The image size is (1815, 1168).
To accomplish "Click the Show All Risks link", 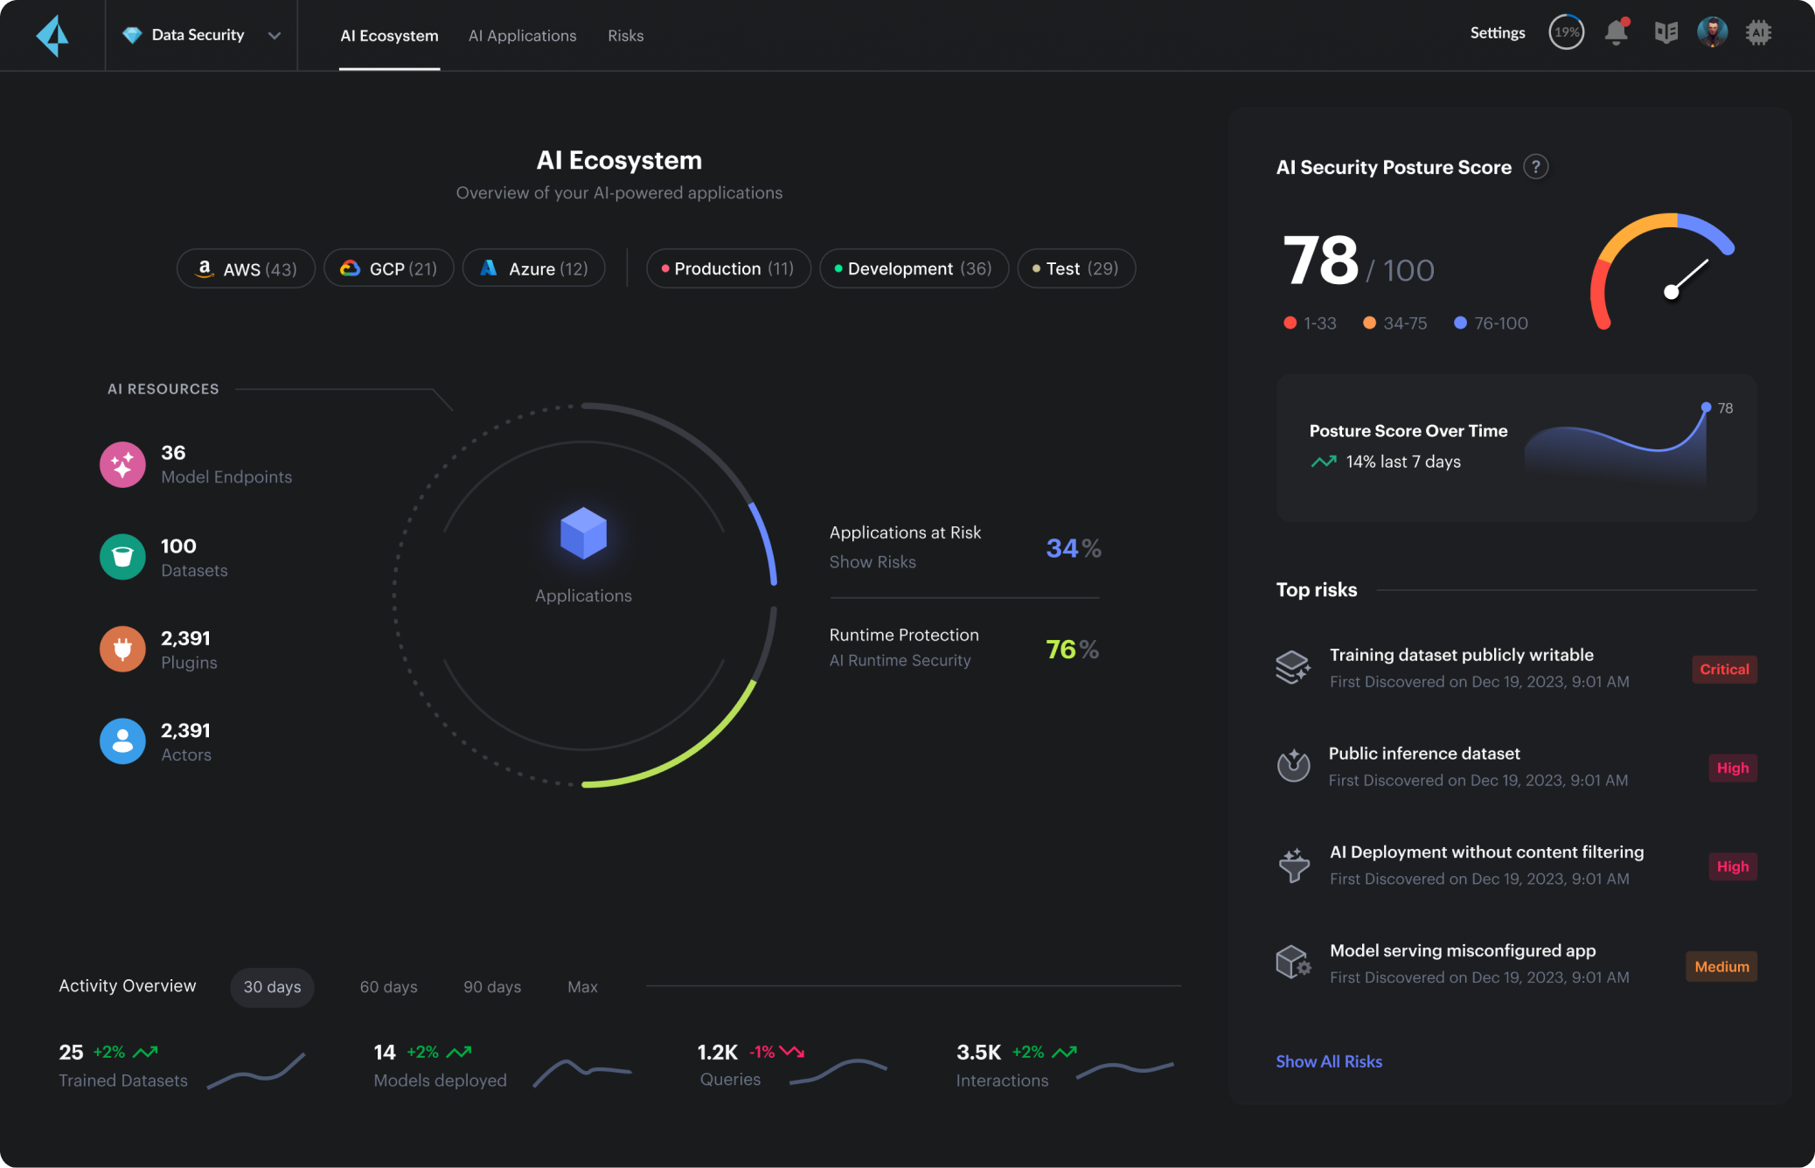I will [1328, 1061].
